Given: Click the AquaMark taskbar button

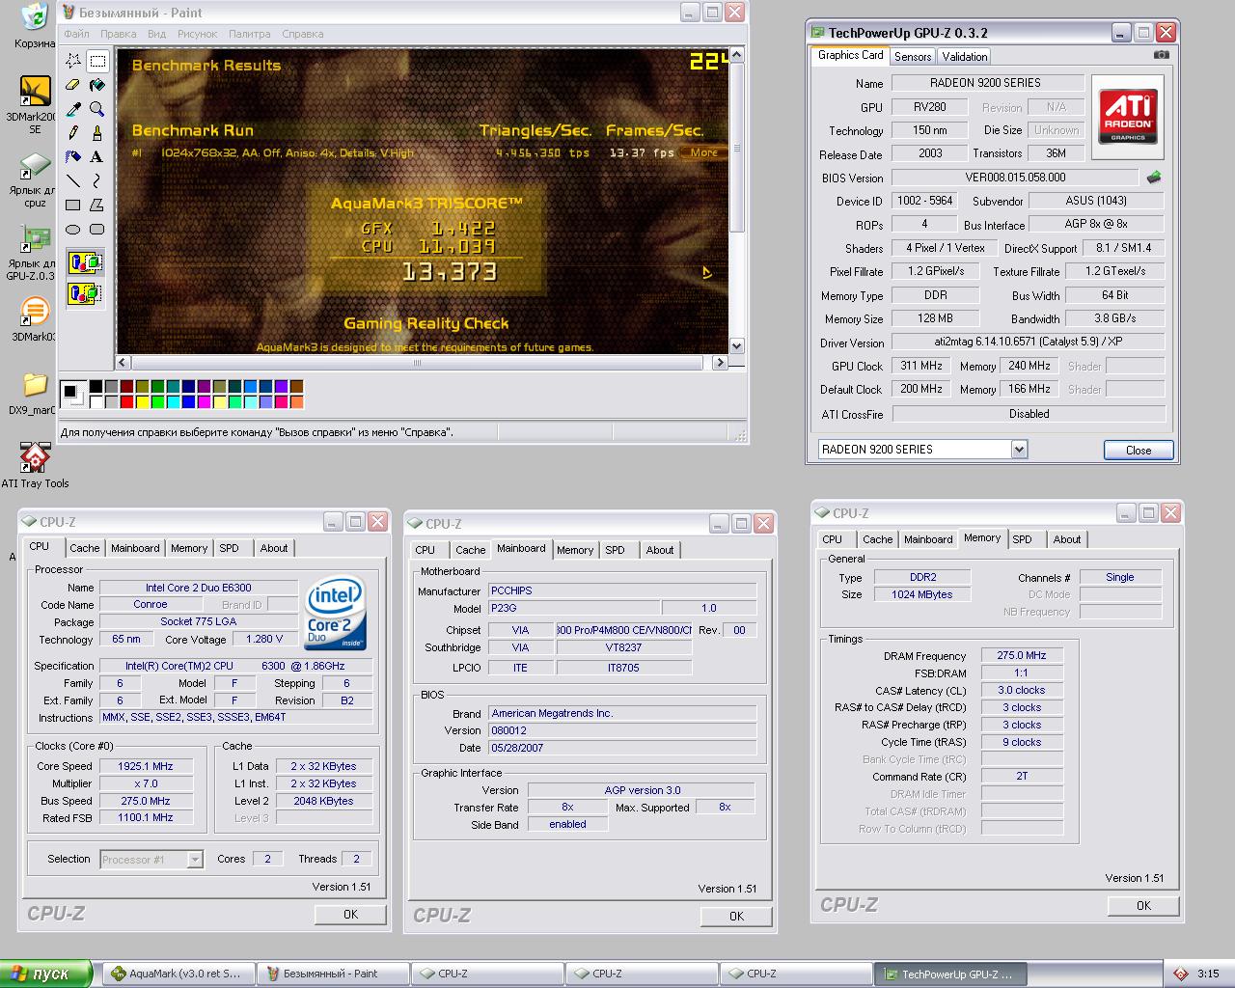Looking at the screenshot, I should tap(178, 974).
